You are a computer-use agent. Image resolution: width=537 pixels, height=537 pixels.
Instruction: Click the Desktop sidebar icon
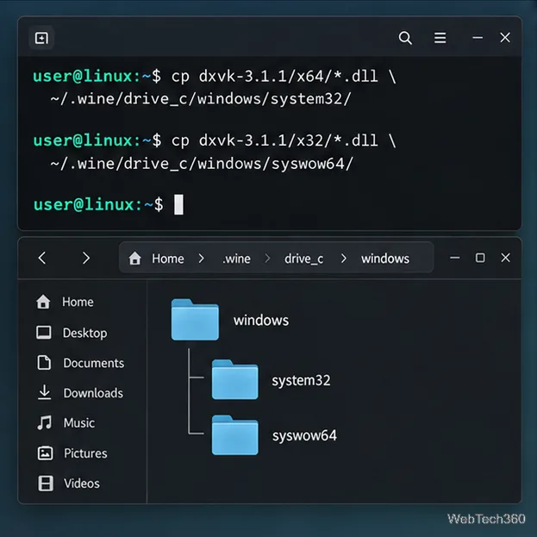click(x=44, y=333)
